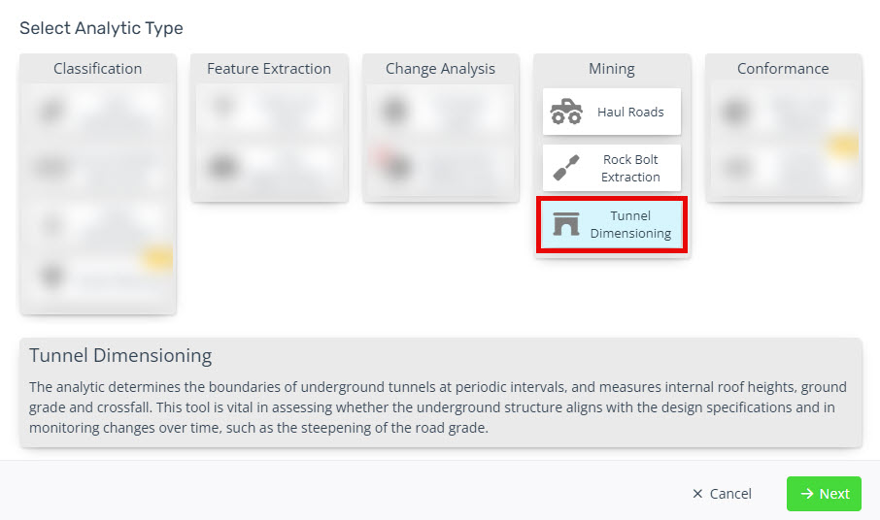The image size is (880, 520).
Task: Click the Mining column header
Action: coord(612,68)
